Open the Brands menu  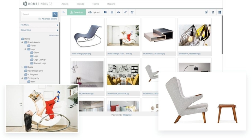coord(80,4)
